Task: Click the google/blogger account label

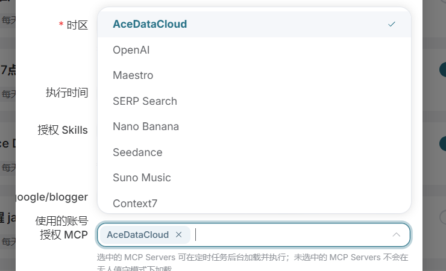Action: click(52, 197)
